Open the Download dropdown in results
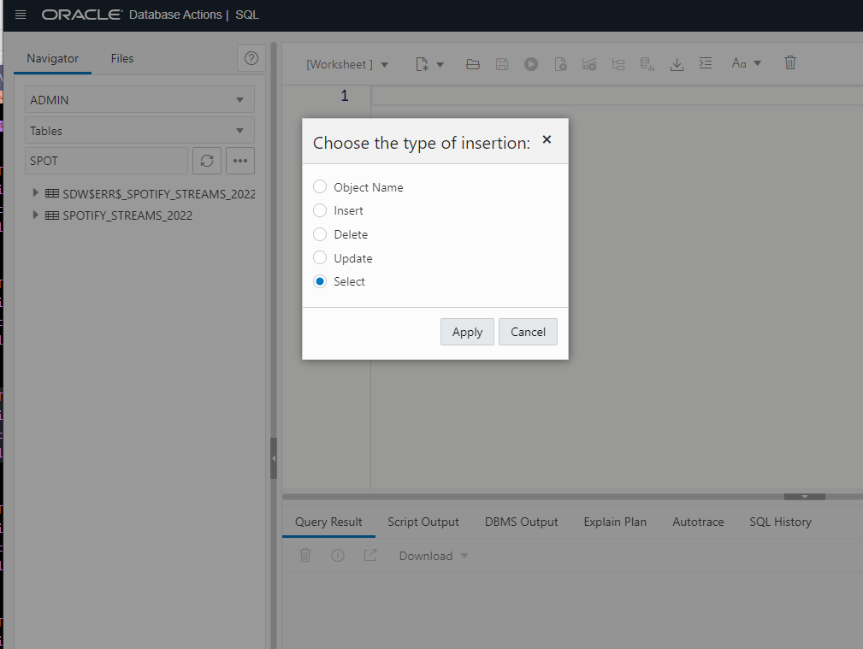The image size is (863, 649). (x=434, y=556)
